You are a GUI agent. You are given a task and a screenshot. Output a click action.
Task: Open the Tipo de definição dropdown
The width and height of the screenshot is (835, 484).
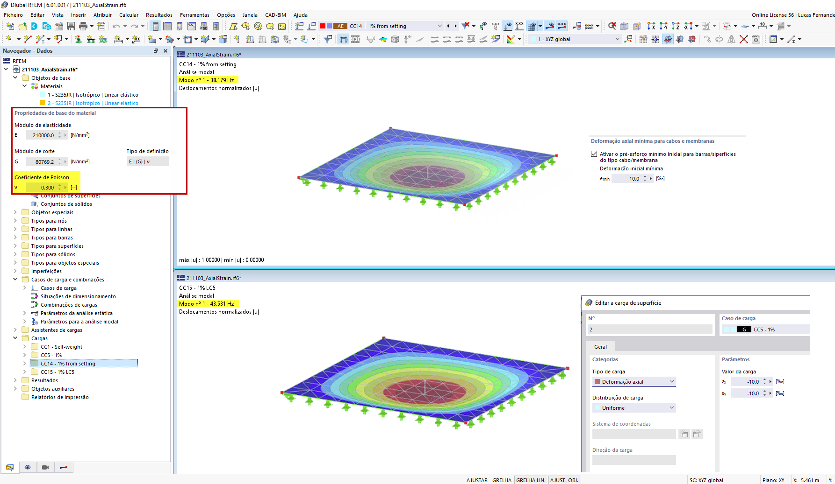[148, 161]
